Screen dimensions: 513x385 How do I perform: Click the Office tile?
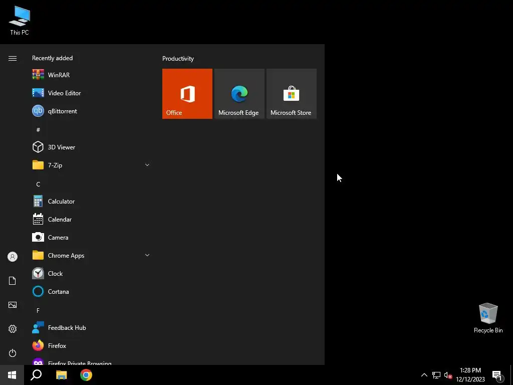(x=187, y=94)
